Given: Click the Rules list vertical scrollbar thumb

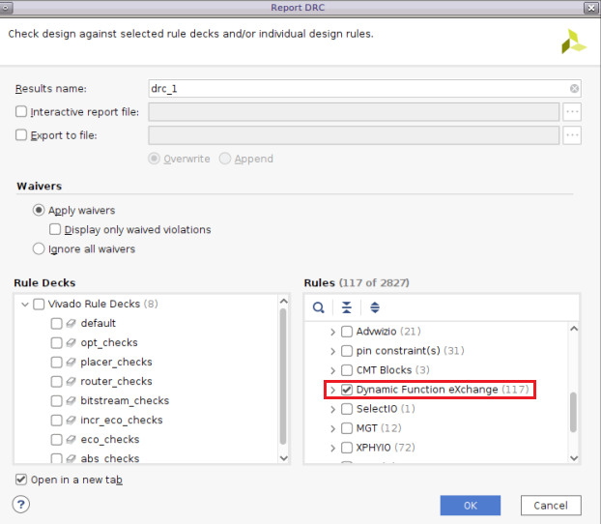Looking at the screenshot, I should pyautogui.click(x=573, y=412).
